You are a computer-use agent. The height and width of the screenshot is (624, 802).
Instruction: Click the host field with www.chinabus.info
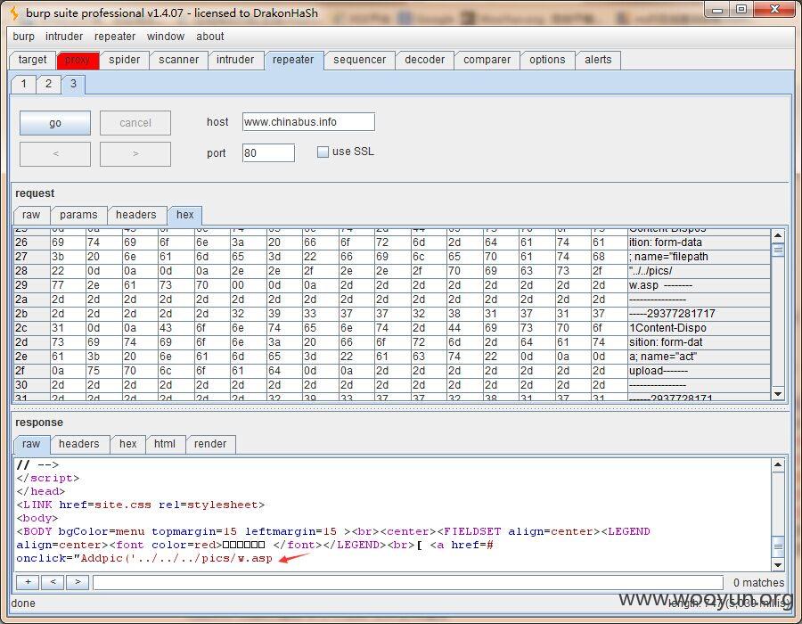tap(308, 122)
